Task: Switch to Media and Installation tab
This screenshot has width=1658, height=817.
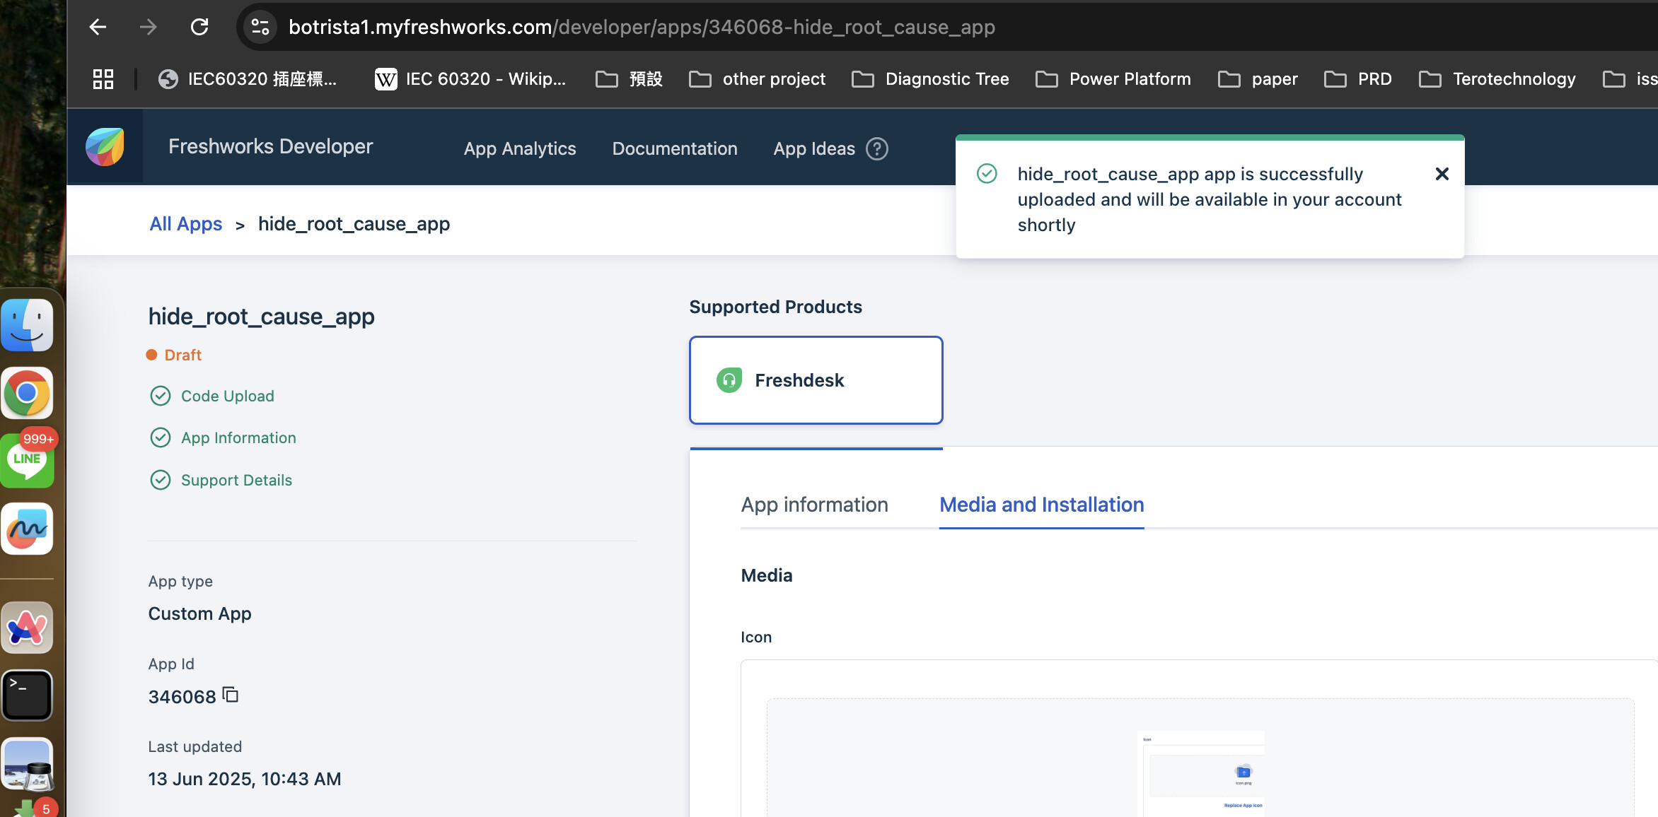Action: pyautogui.click(x=1041, y=505)
